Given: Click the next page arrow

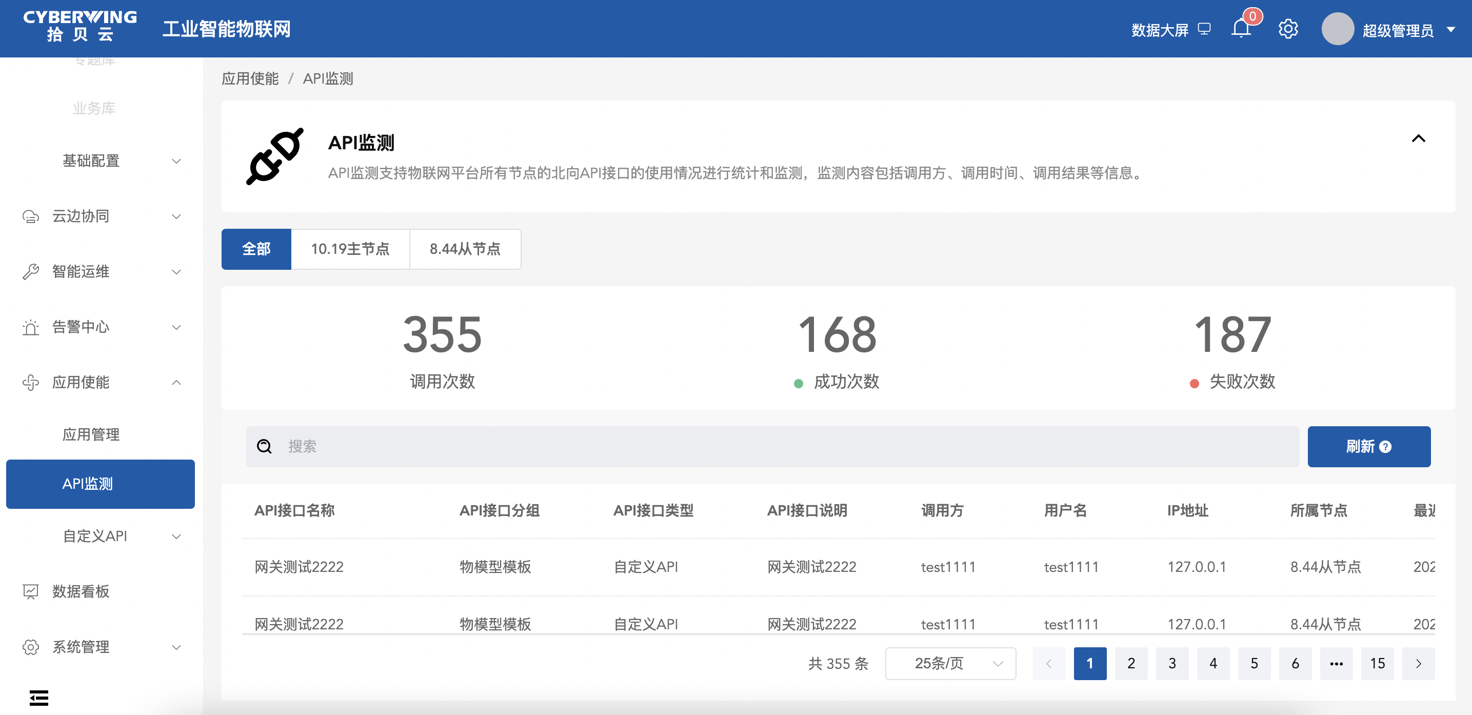Looking at the screenshot, I should click(1418, 664).
